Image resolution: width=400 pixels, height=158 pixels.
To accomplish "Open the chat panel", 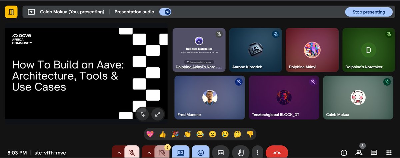I will tap(374, 153).
